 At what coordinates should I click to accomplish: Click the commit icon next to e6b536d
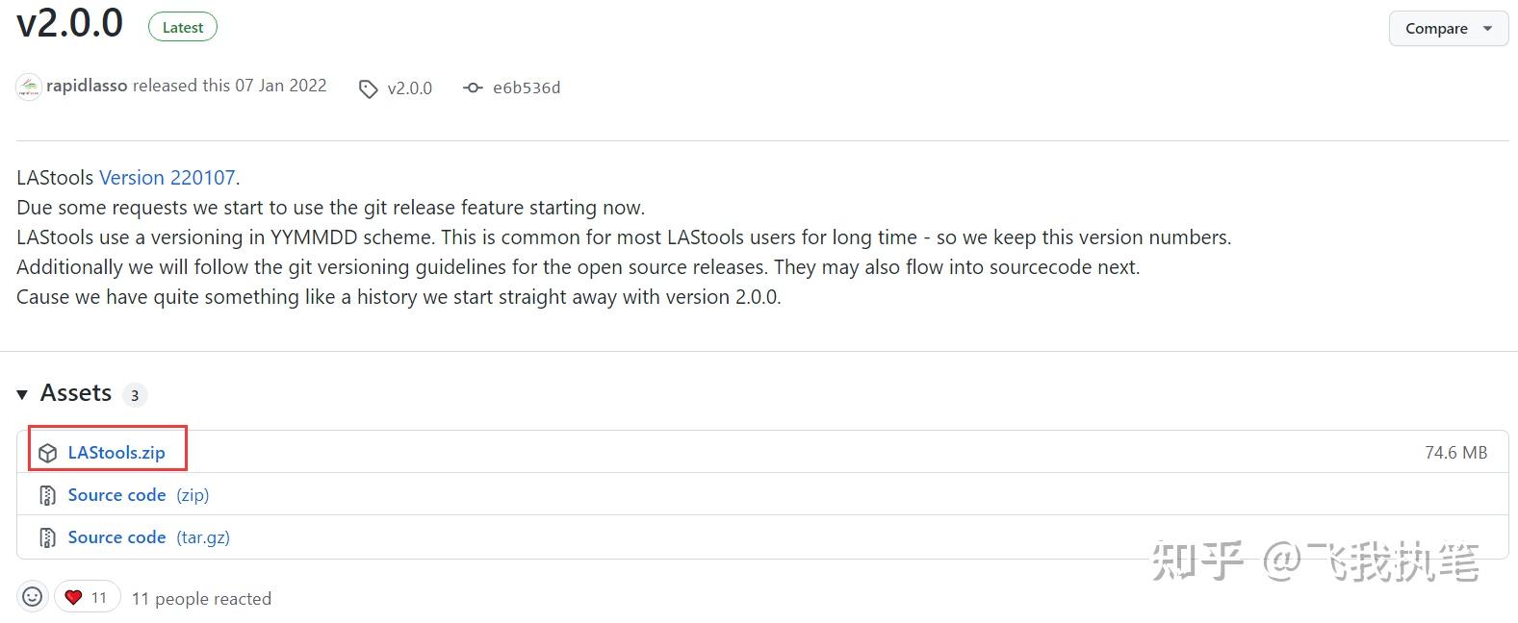[x=473, y=87]
